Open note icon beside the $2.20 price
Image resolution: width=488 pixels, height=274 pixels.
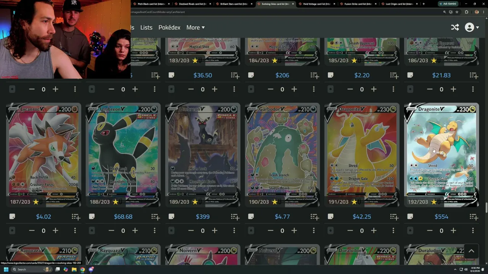[x=331, y=75]
